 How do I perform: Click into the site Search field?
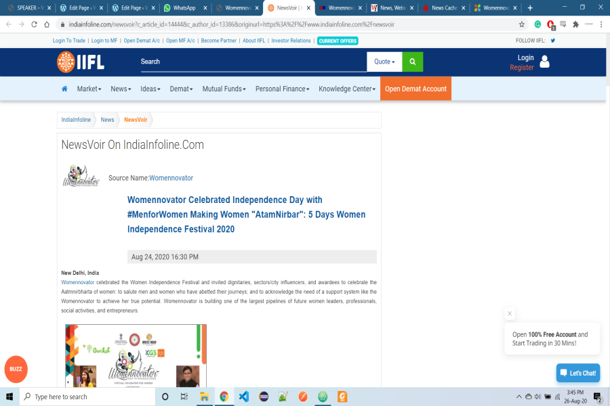pos(251,62)
